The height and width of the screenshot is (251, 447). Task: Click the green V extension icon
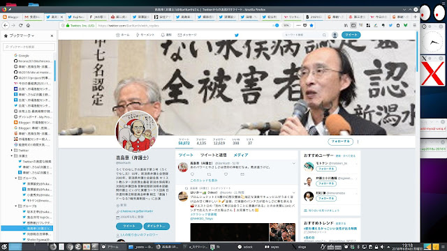tap(405, 25)
